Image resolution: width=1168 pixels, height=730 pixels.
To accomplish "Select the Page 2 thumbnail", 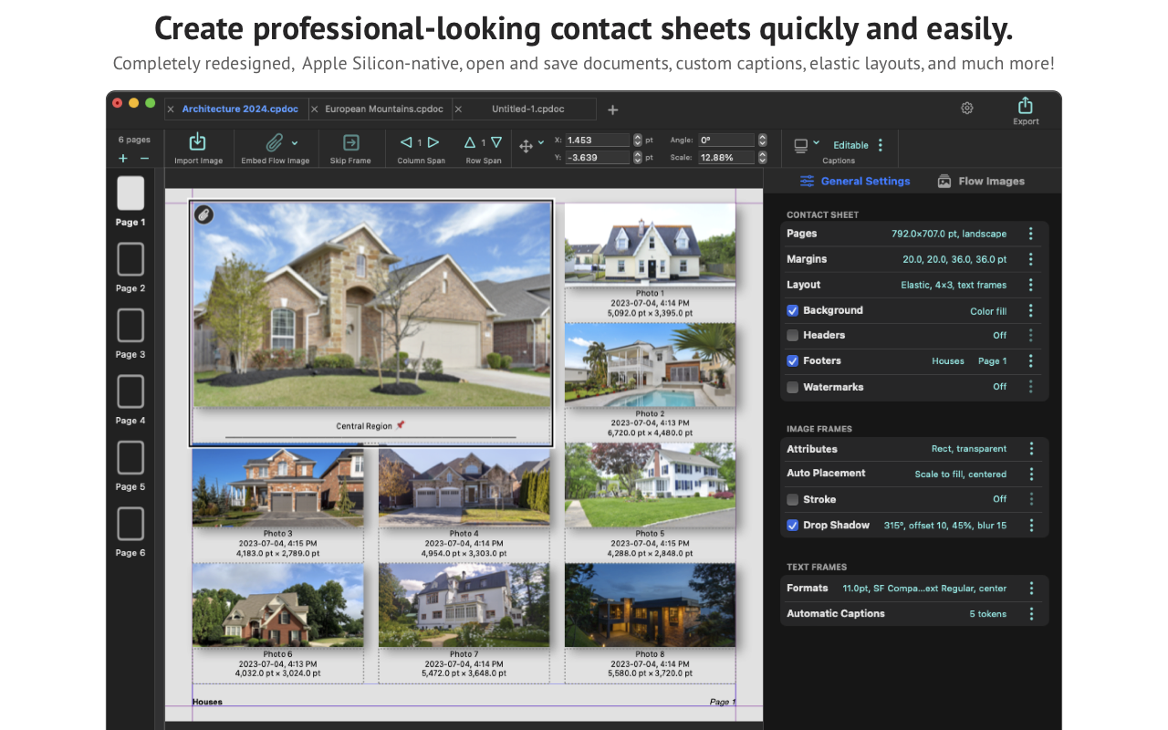I will click(130, 259).
